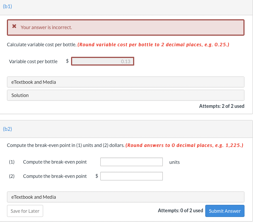Click the variable cost field showing 0.13
This screenshot has width=253, height=222.
coord(103,61)
